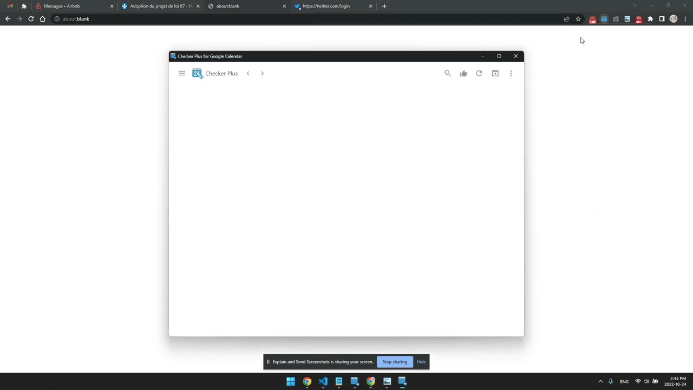Open the Checker Plus hamburger menu

pos(182,73)
